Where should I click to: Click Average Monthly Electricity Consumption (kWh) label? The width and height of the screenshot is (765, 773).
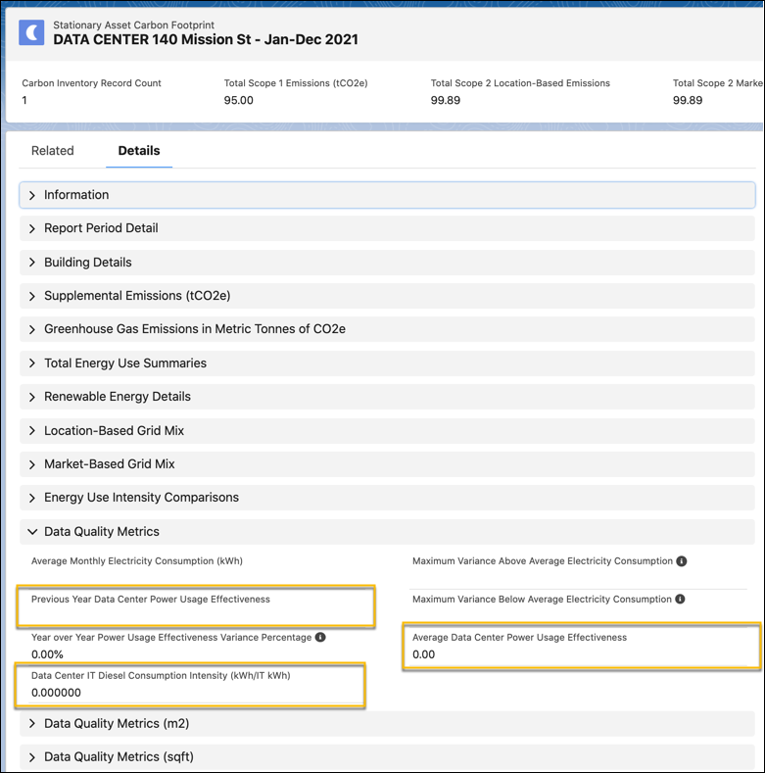pos(137,561)
